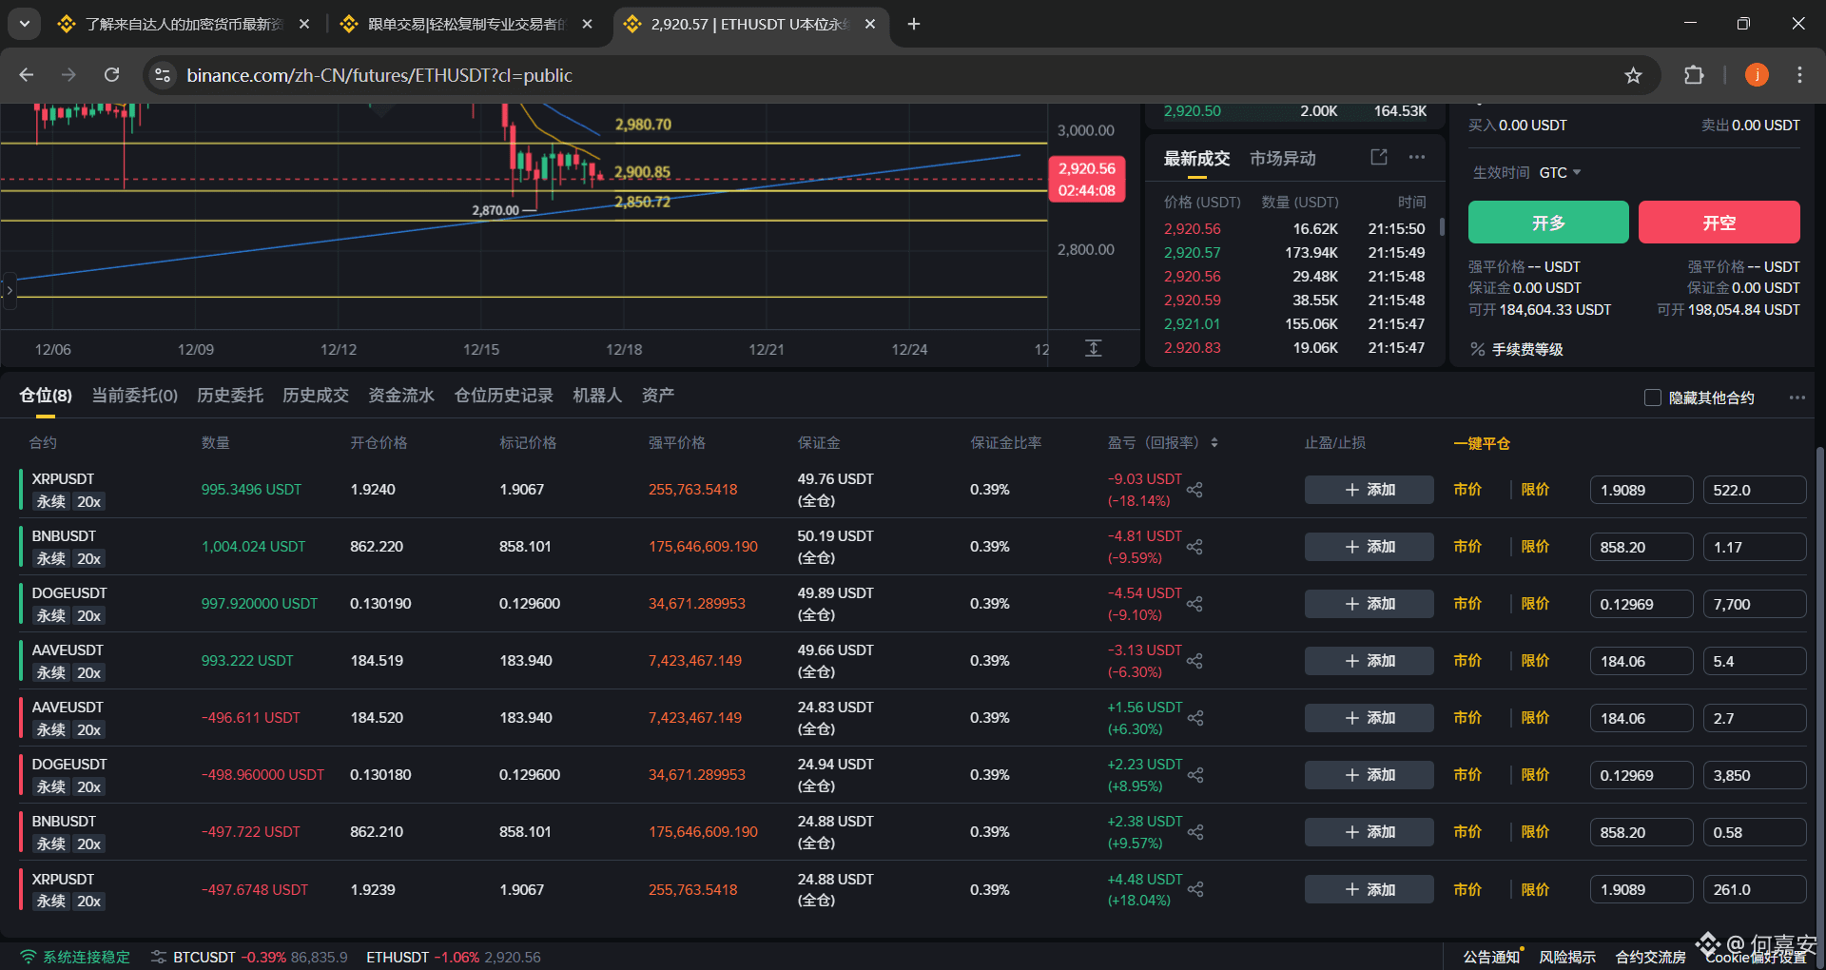Viewport: 1826px width, 970px height.
Task: Switch to the copy trading browser tab
Action: (x=466, y=24)
